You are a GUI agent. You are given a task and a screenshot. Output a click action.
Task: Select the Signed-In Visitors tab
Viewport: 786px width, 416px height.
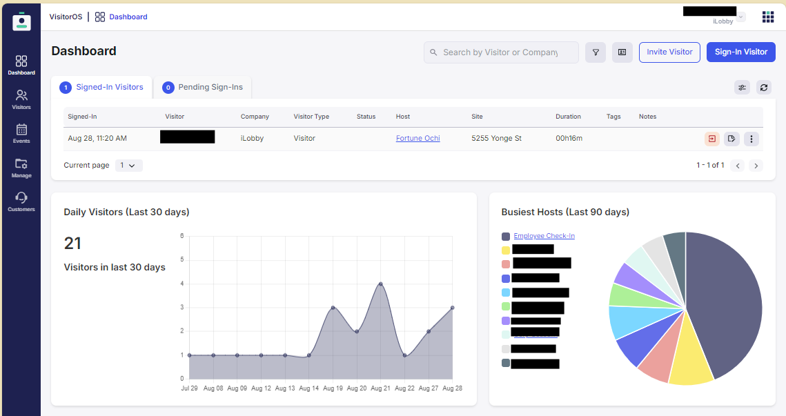[101, 88]
